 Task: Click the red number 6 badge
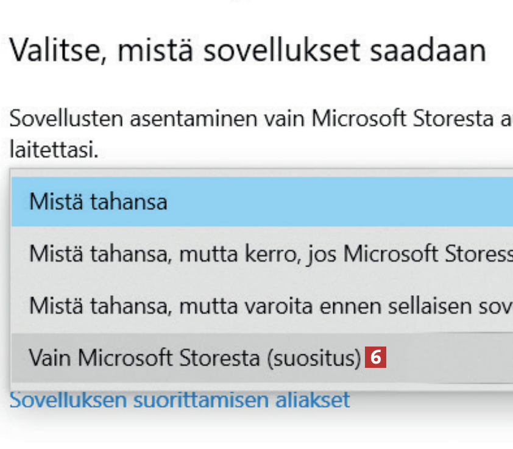click(x=376, y=357)
